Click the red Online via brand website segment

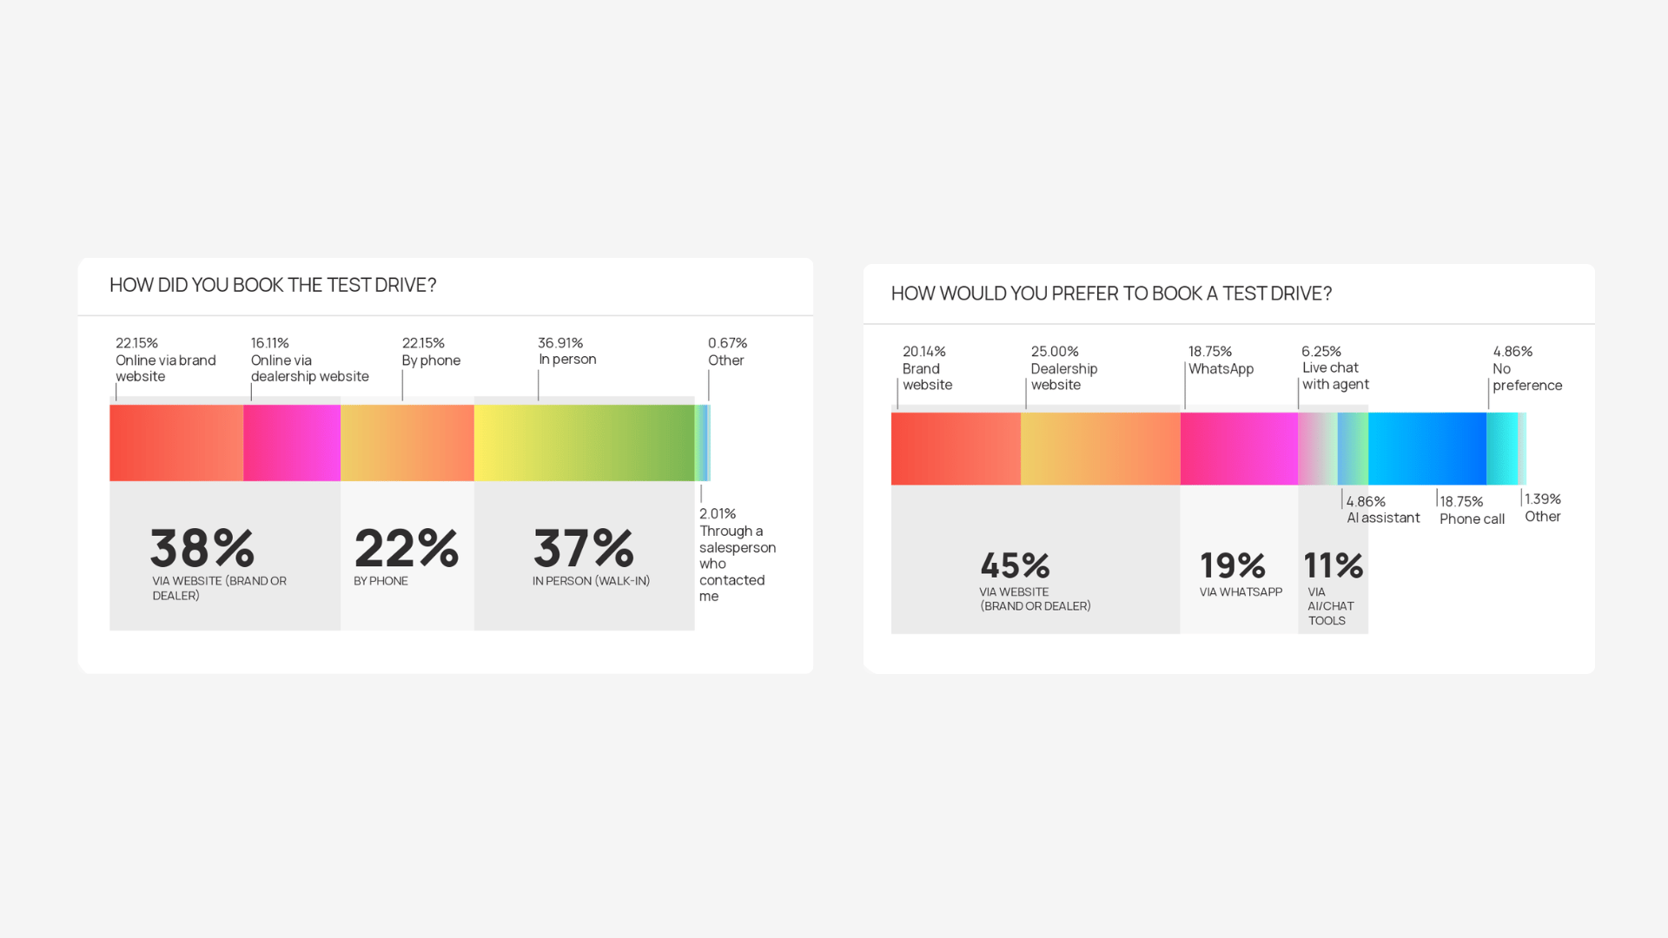176,442
